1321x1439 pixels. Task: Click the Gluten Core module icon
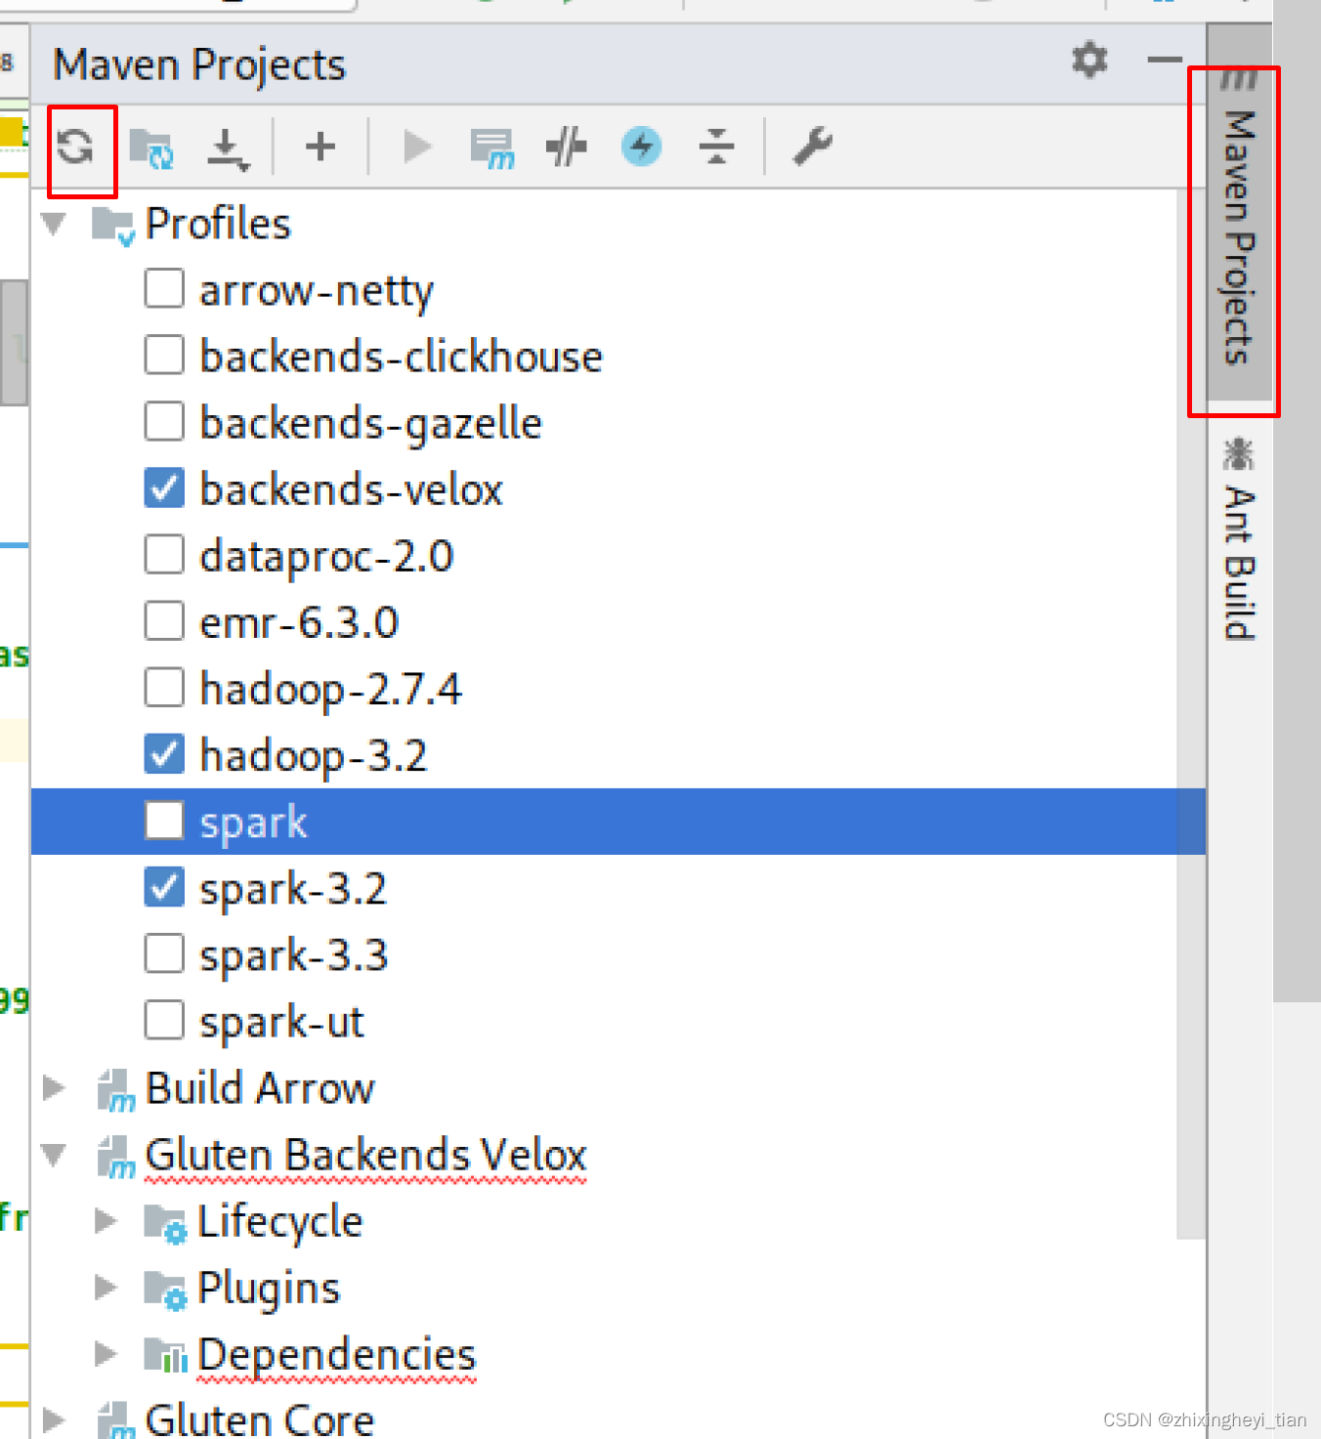tap(116, 1420)
